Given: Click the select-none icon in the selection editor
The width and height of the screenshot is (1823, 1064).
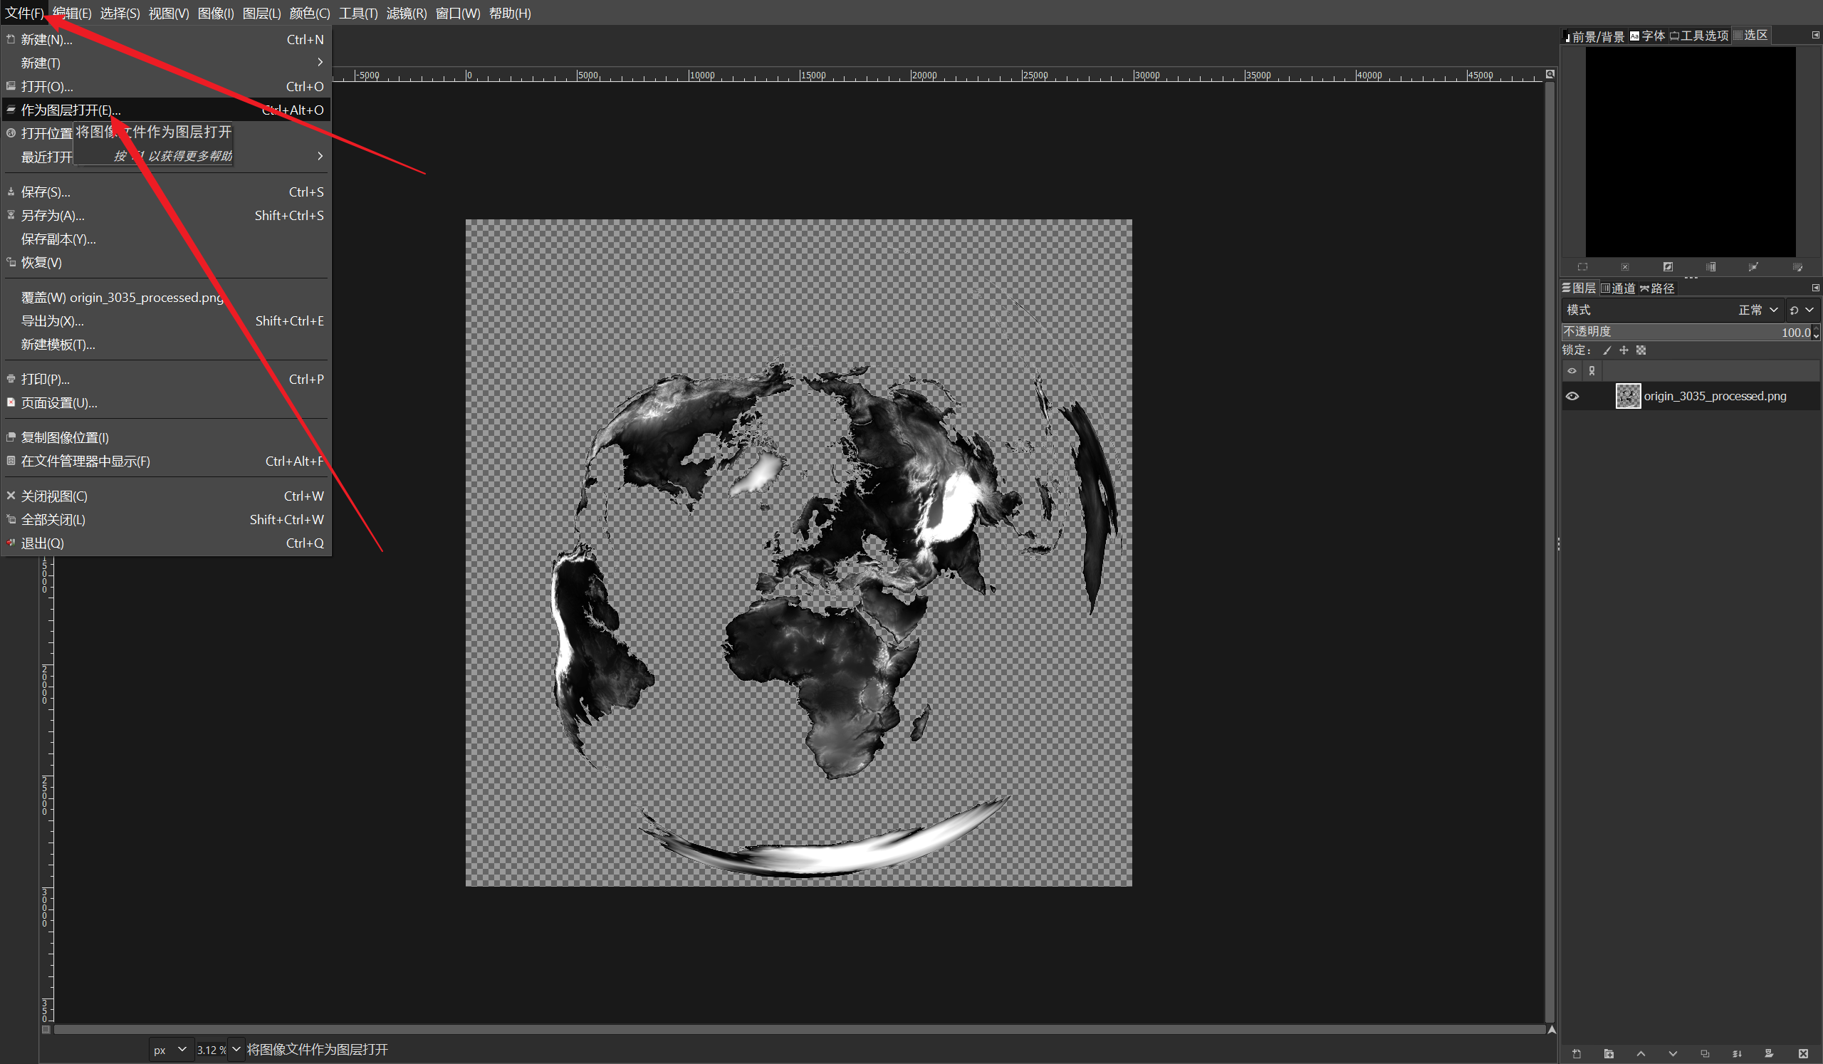Looking at the screenshot, I should click(x=1625, y=267).
